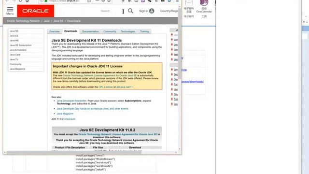Click the browser horizontal scrollbar thumb
The height and width of the screenshot is (174, 309).
point(74,153)
